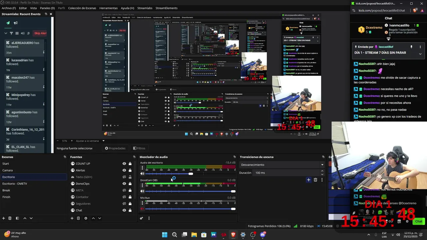Show the META source
This screenshot has height=240, width=427.
pyautogui.click(x=124, y=190)
